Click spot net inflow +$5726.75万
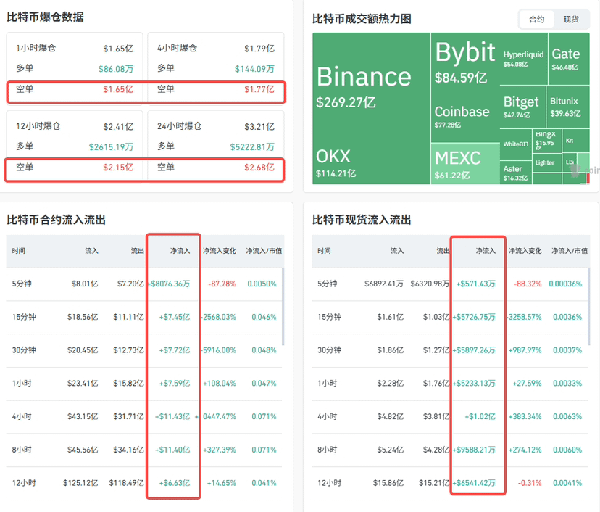The height and width of the screenshot is (512, 600). pyautogui.click(x=474, y=317)
